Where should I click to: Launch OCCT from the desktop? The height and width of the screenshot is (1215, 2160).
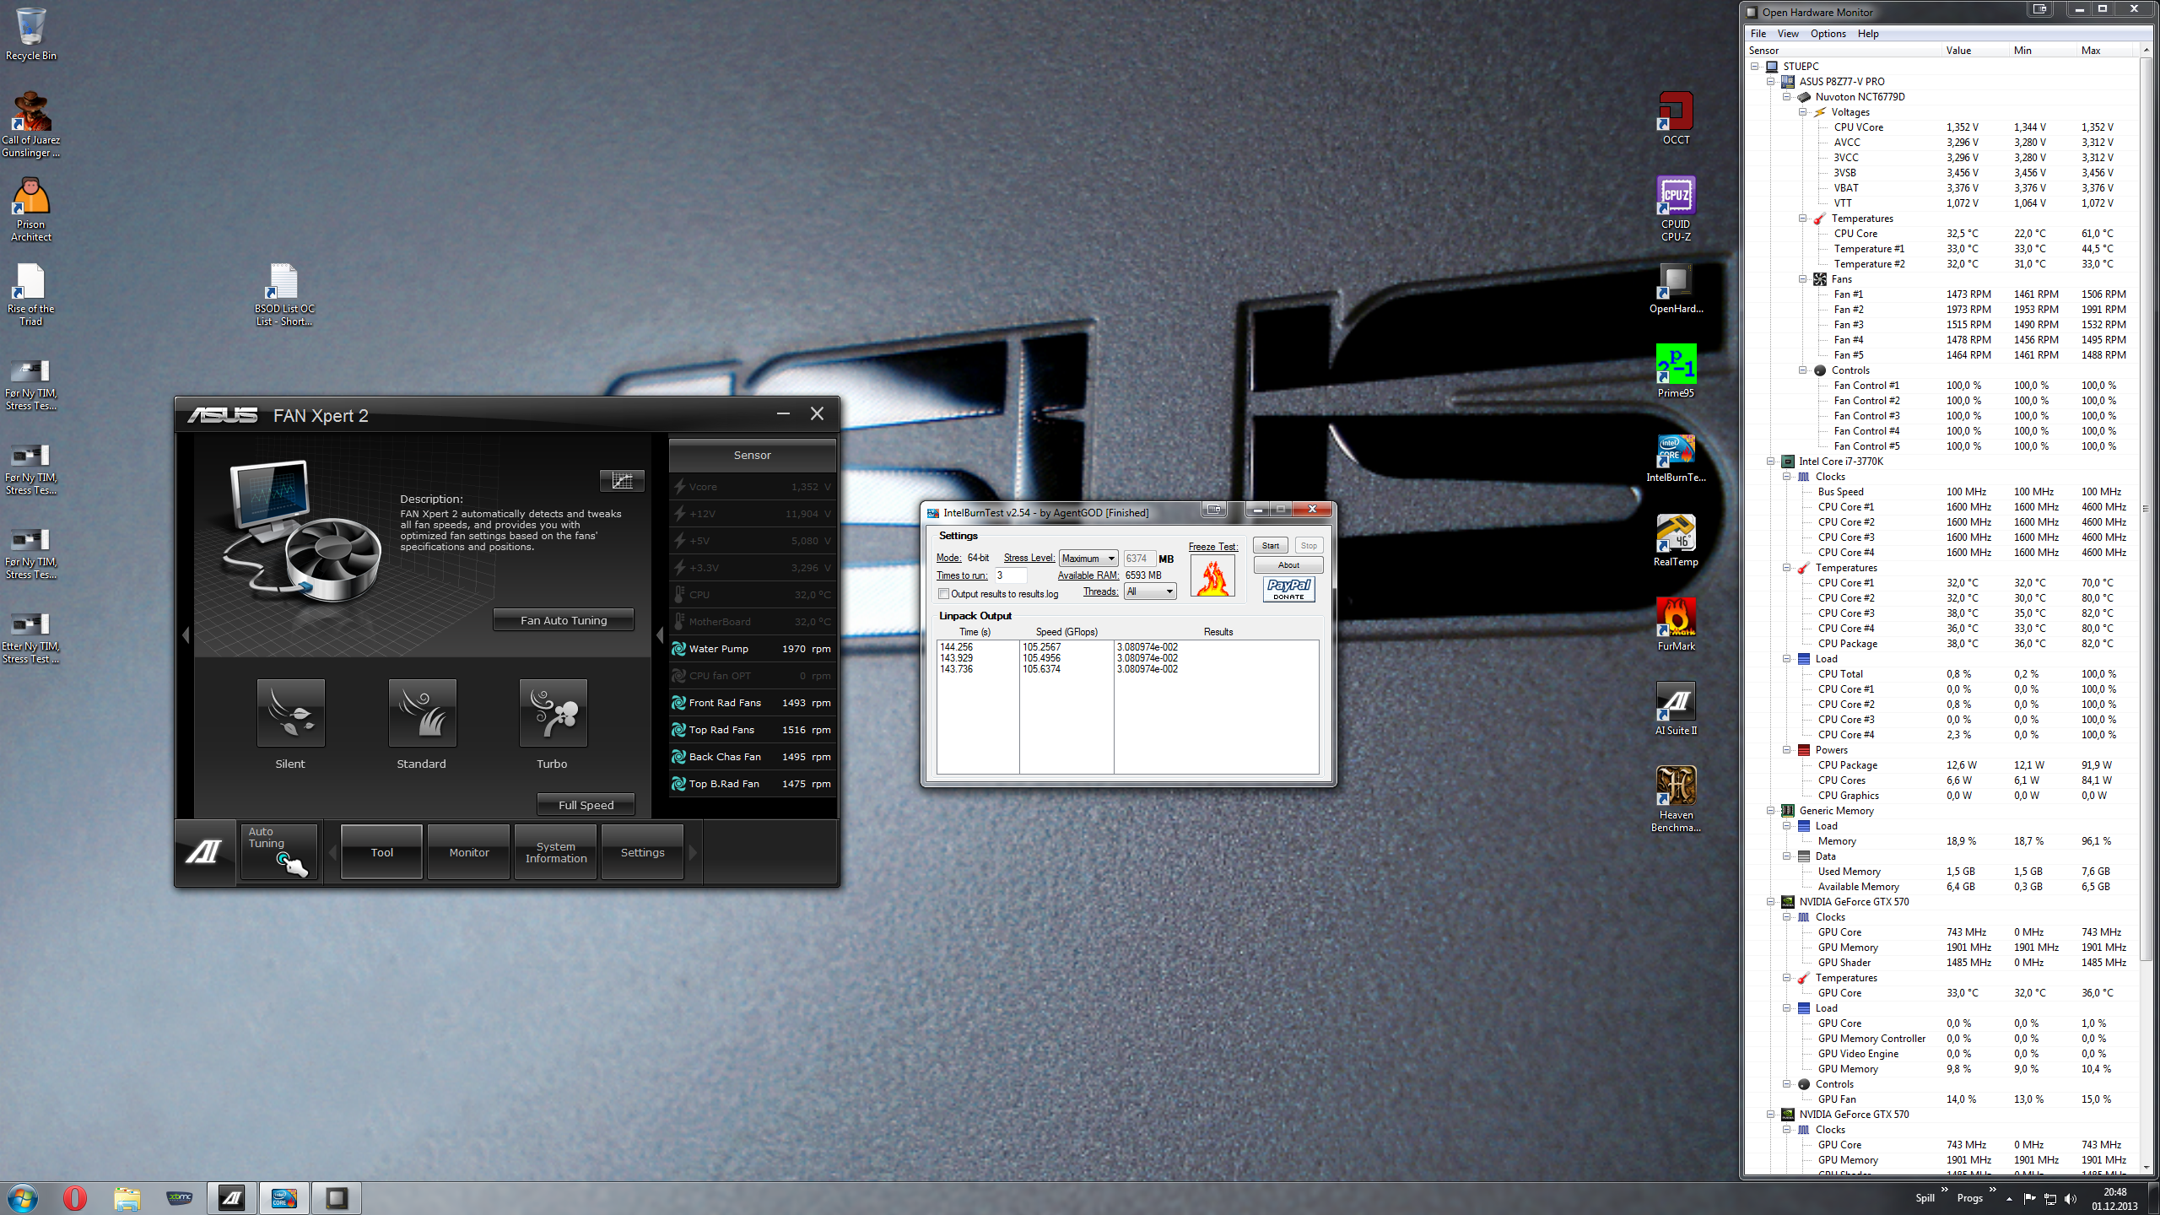click(x=1676, y=118)
